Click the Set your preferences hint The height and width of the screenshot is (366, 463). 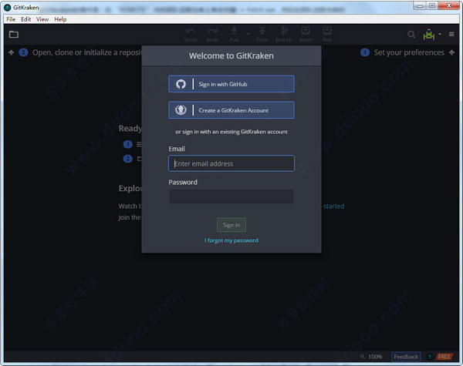coord(409,52)
